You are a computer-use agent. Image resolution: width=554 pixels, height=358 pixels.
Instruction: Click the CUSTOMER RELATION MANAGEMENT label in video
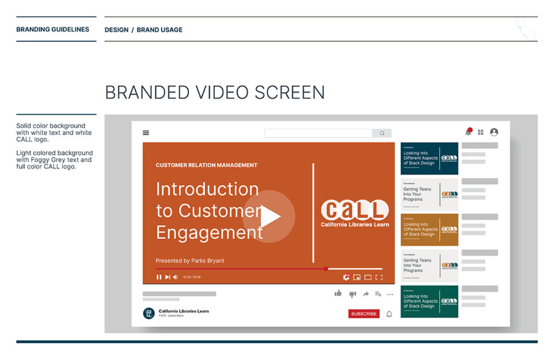[x=206, y=165]
